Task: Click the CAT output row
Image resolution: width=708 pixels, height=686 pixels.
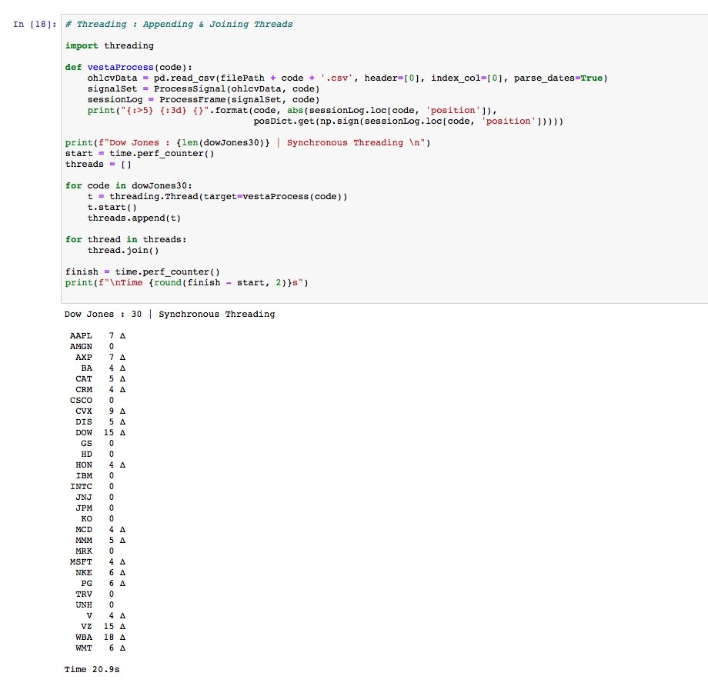Action: [100, 379]
